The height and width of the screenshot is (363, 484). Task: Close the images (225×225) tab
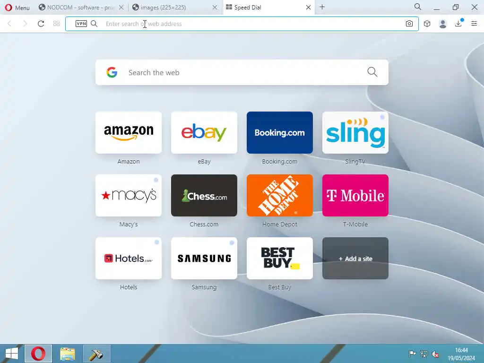(215, 8)
